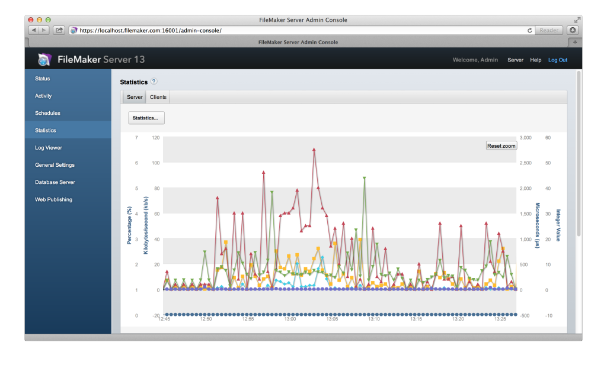
Task: Click the vertical page scrollbar
Action: tap(579, 177)
